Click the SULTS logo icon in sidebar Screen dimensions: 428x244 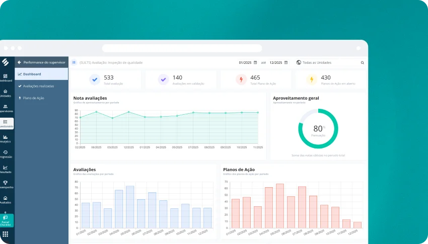6,62
